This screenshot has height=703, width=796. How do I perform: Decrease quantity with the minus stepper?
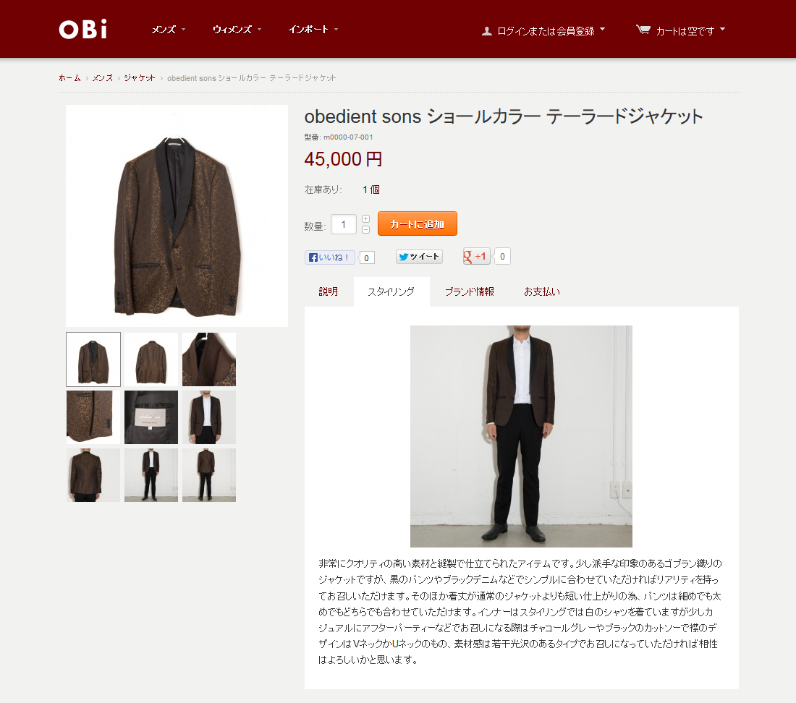(365, 230)
